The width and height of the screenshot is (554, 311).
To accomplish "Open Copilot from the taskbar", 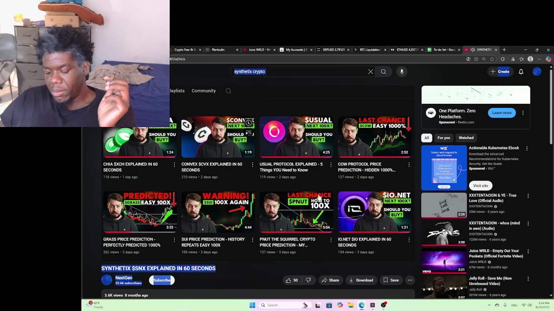I will click(340, 305).
